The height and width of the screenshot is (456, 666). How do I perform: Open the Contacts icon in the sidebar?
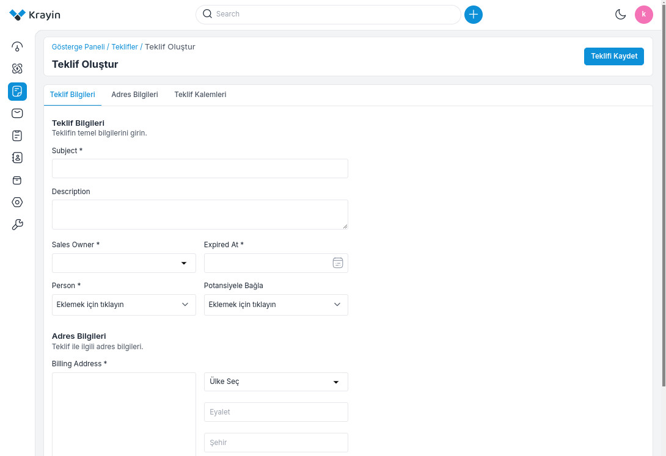[x=17, y=158]
